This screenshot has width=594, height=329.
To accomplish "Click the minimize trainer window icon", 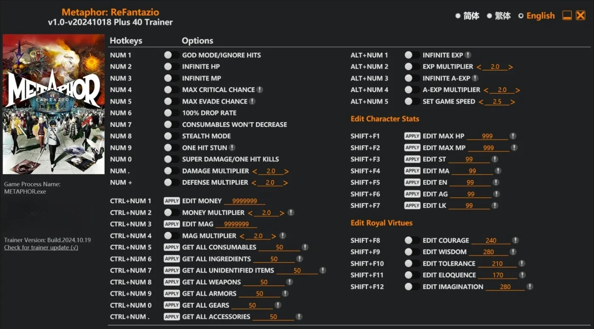I will tap(567, 16).
